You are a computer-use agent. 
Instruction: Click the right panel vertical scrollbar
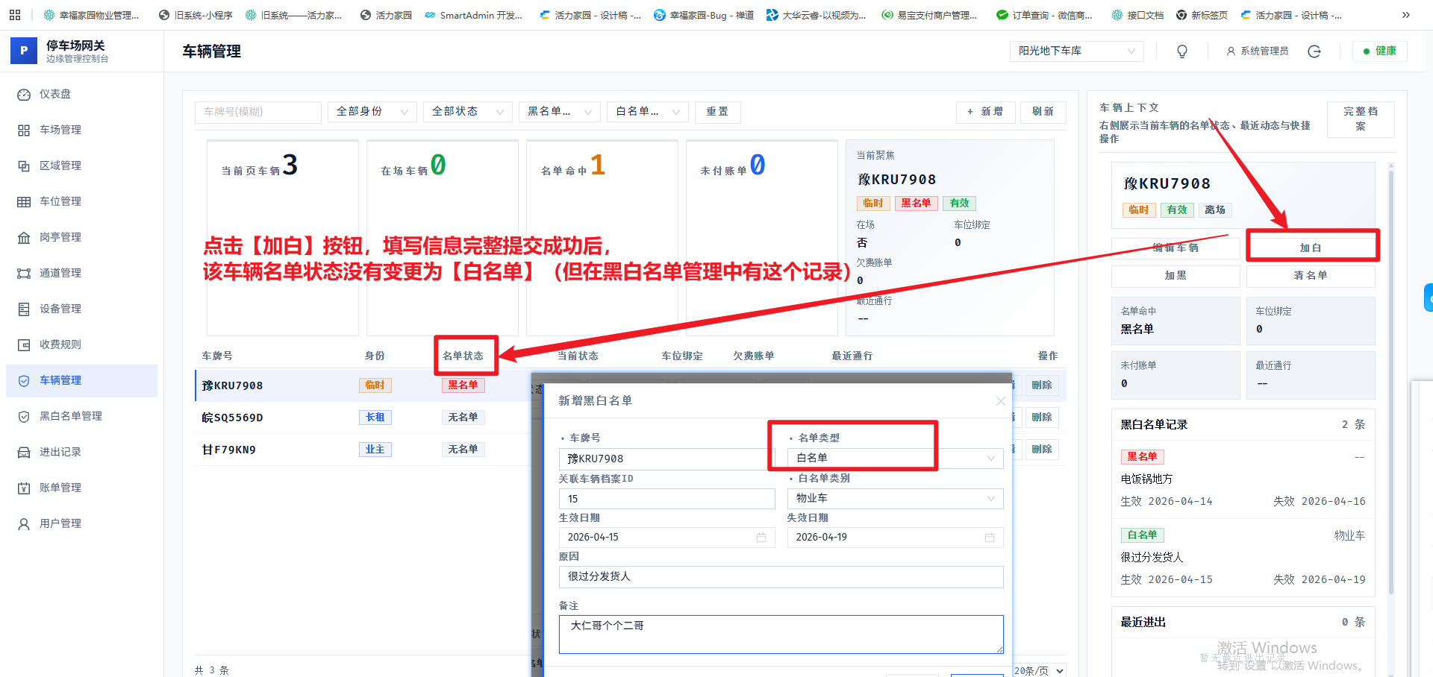[1391, 373]
